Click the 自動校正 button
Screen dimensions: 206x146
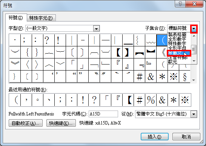coord(26,123)
